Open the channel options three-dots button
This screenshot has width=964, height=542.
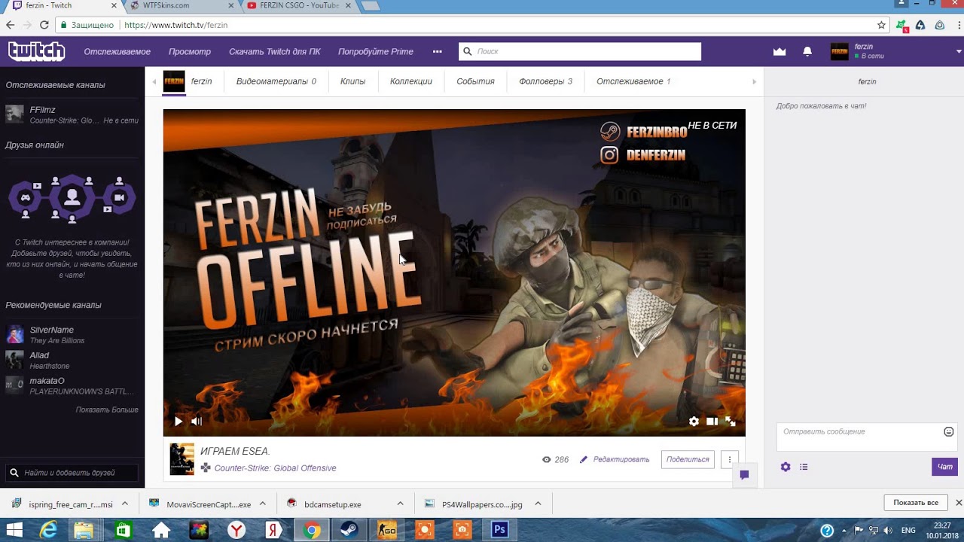pos(729,459)
